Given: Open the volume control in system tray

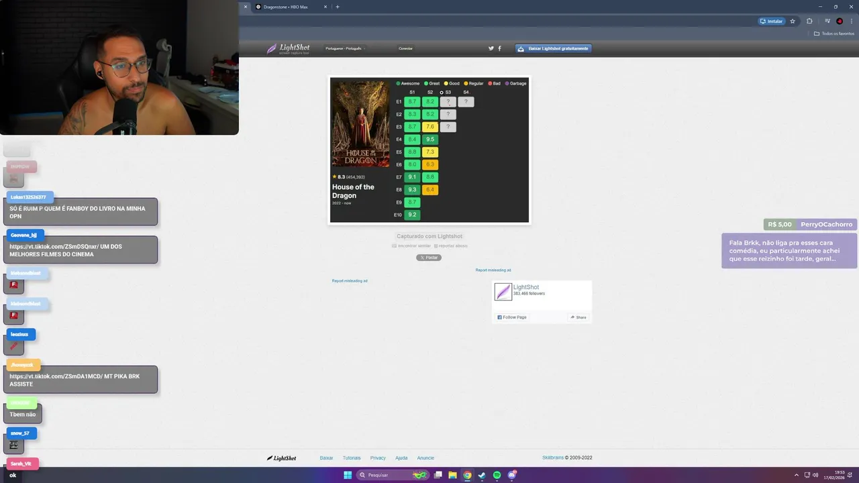Looking at the screenshot, I should point(815,475).
